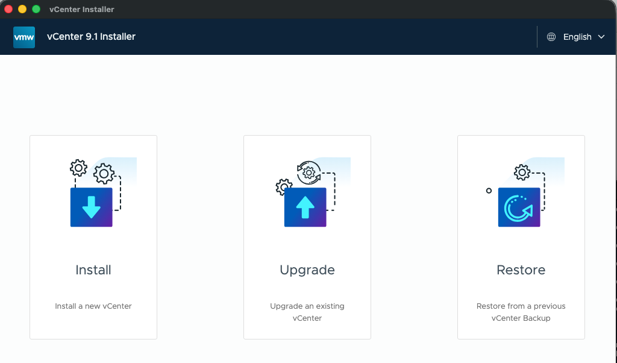This screenshot has width=617, height=363.
Task: Close the vCenter Installer window
Action: coord(8,9)
